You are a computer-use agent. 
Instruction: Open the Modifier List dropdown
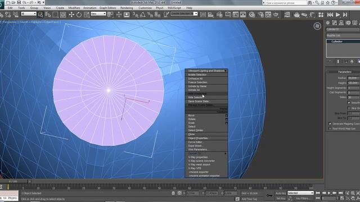tap(343, 35)
